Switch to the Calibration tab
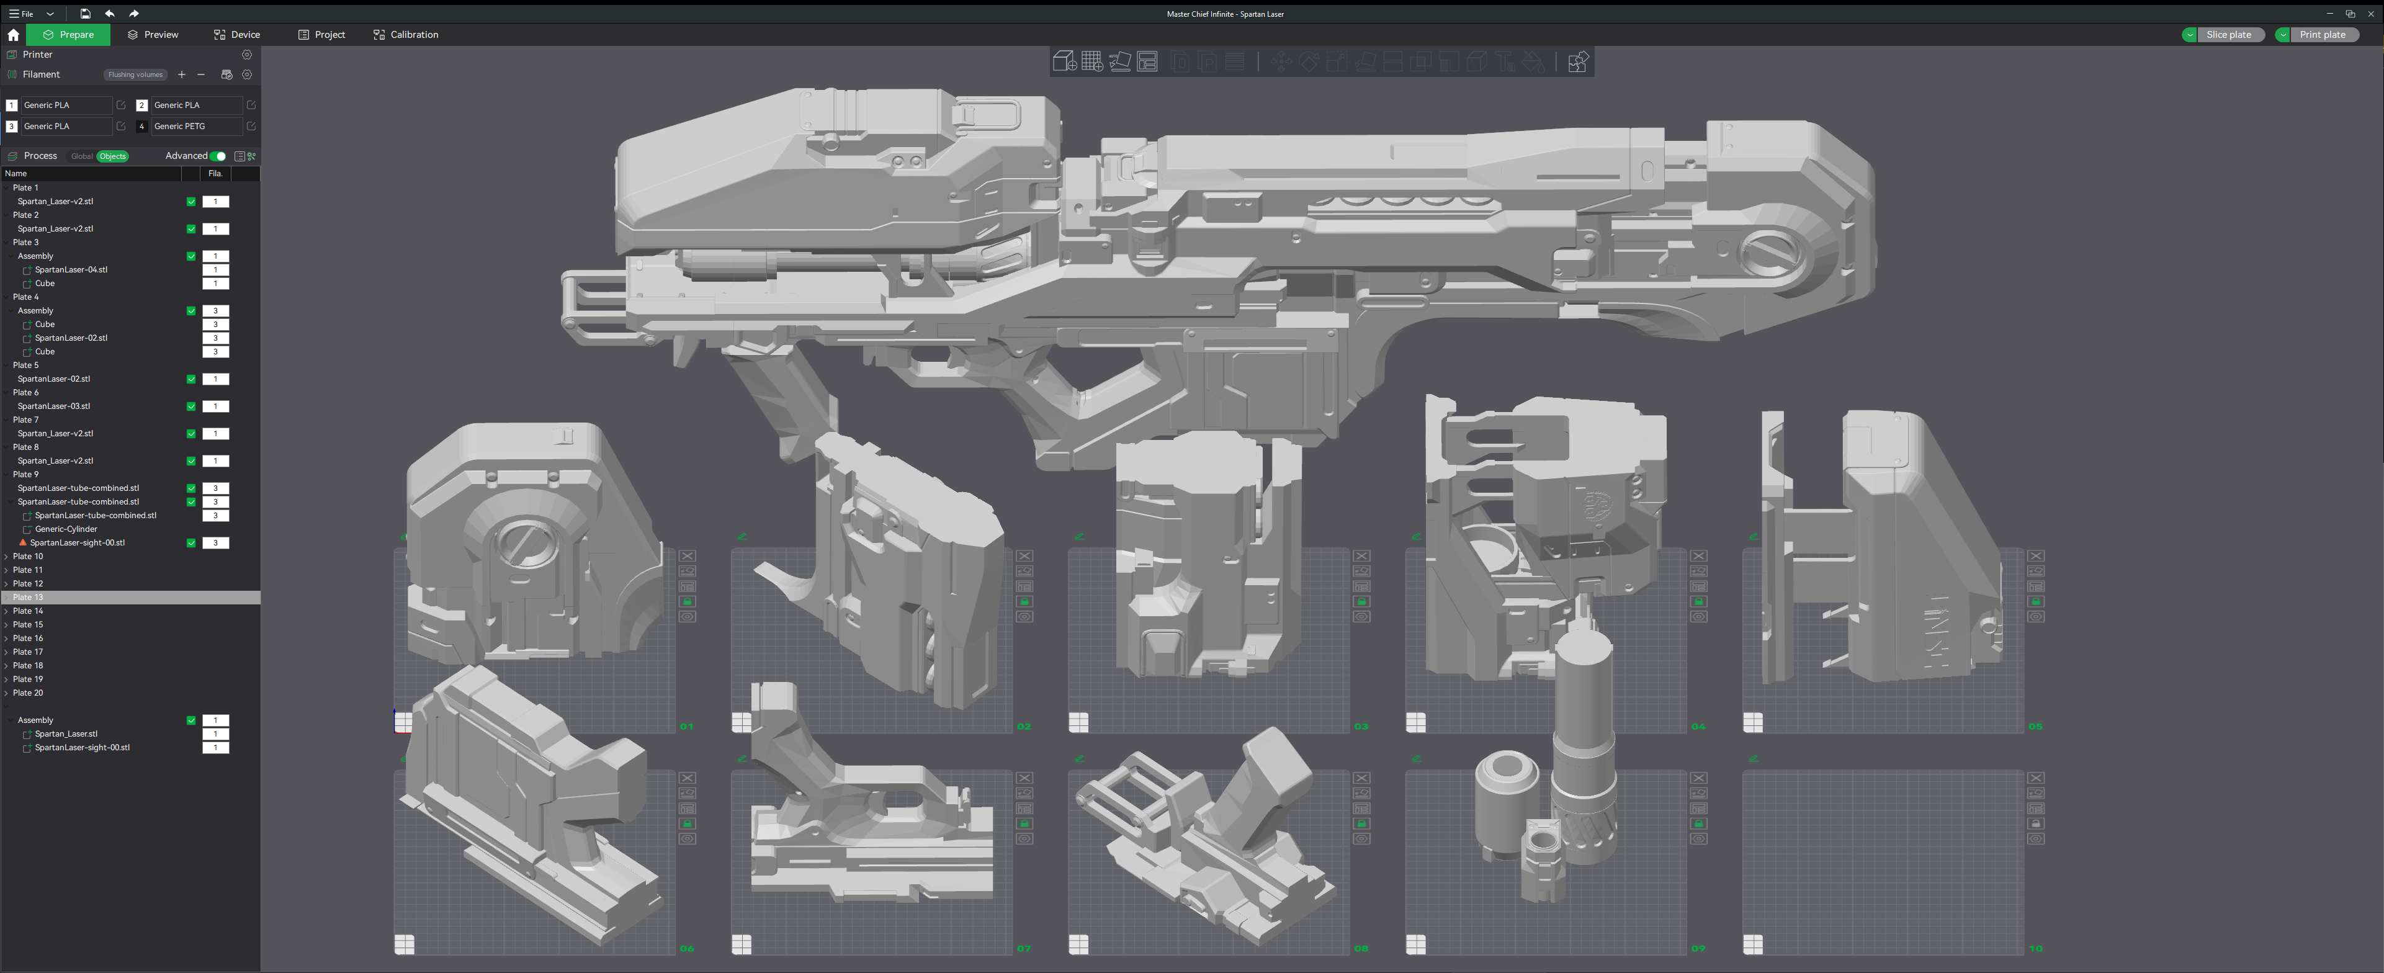 (x=405, y=35)
